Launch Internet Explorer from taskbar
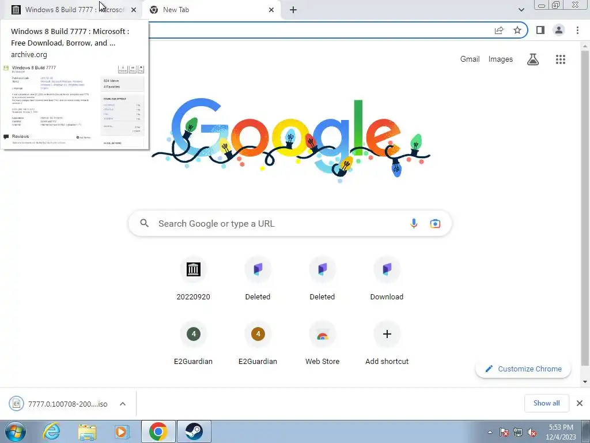 [x=51, y=431]
